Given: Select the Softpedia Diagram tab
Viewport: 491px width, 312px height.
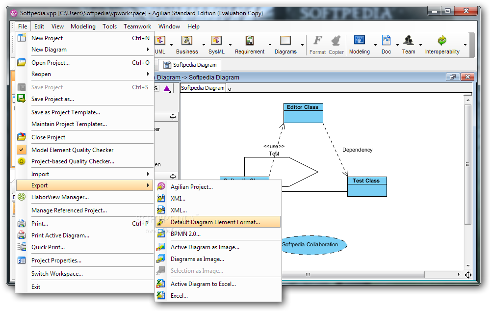Looking at the screenshot, I should (190, 65).
